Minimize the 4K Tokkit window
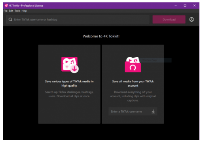This screenshot has height=143, width=203. tap(176, 6)
